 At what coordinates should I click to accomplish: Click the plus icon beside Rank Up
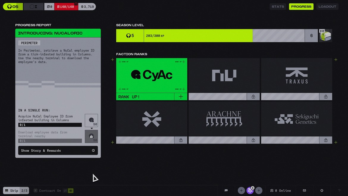click(181, 97)
